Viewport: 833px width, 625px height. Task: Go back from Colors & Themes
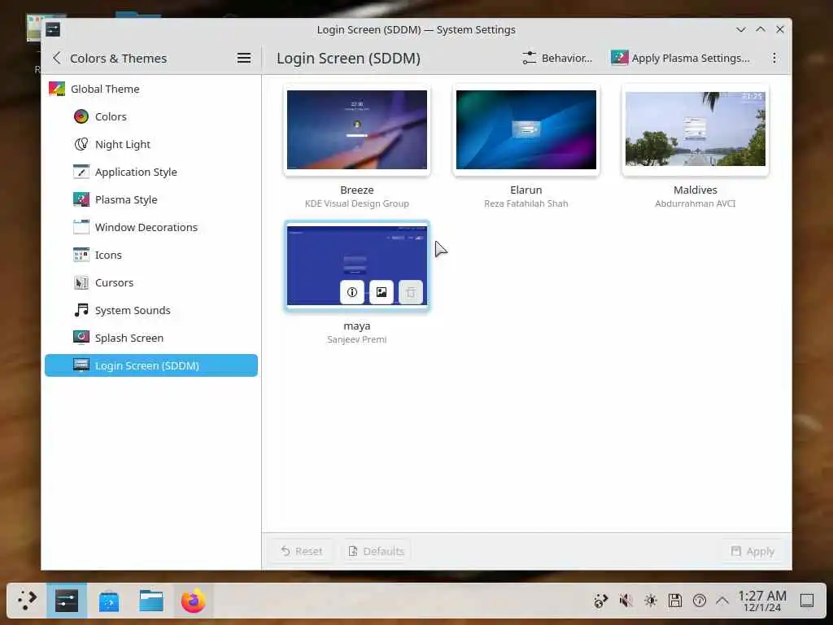point(57,58)
